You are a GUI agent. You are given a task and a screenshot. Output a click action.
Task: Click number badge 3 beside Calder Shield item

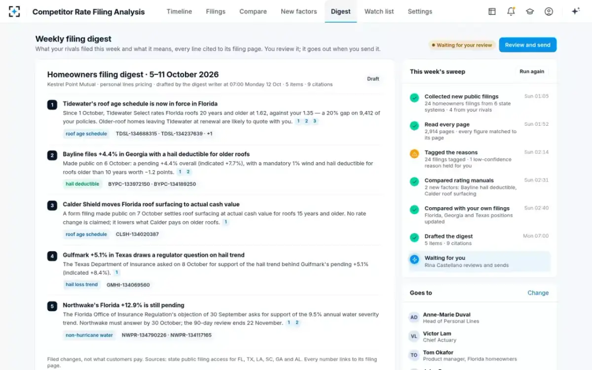(52, 205)
